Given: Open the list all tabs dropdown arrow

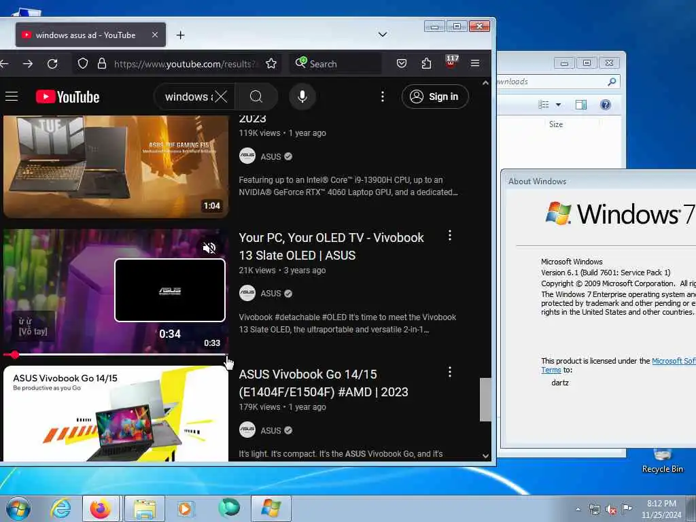Looking at the screenshot, I should click(382, 35).
